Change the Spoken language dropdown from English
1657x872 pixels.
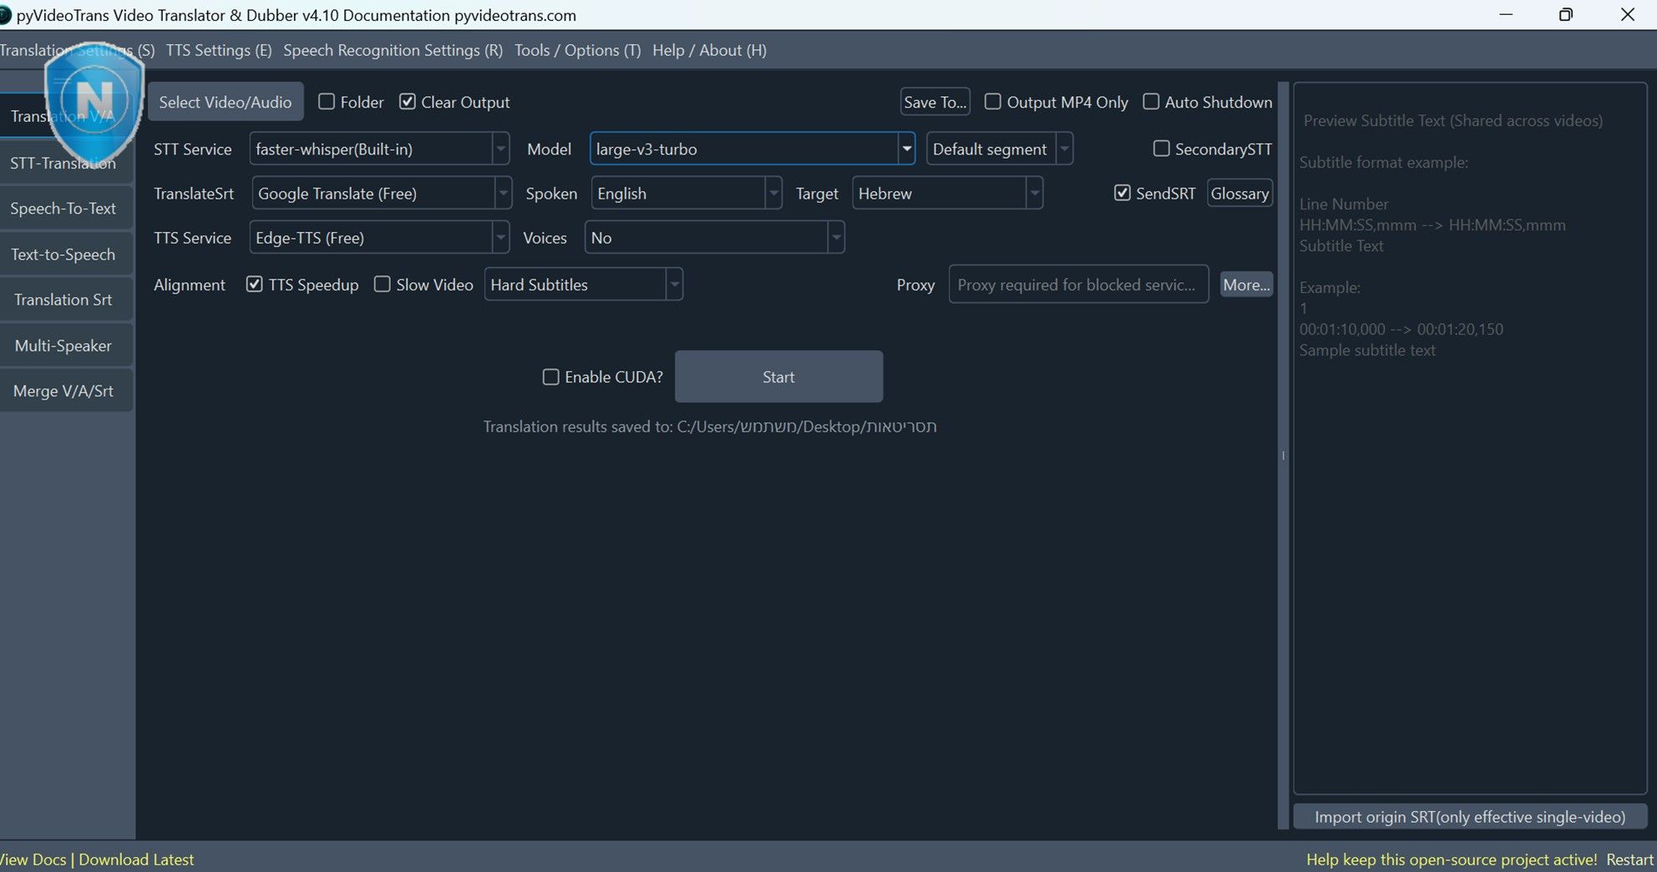pos(687,194)
